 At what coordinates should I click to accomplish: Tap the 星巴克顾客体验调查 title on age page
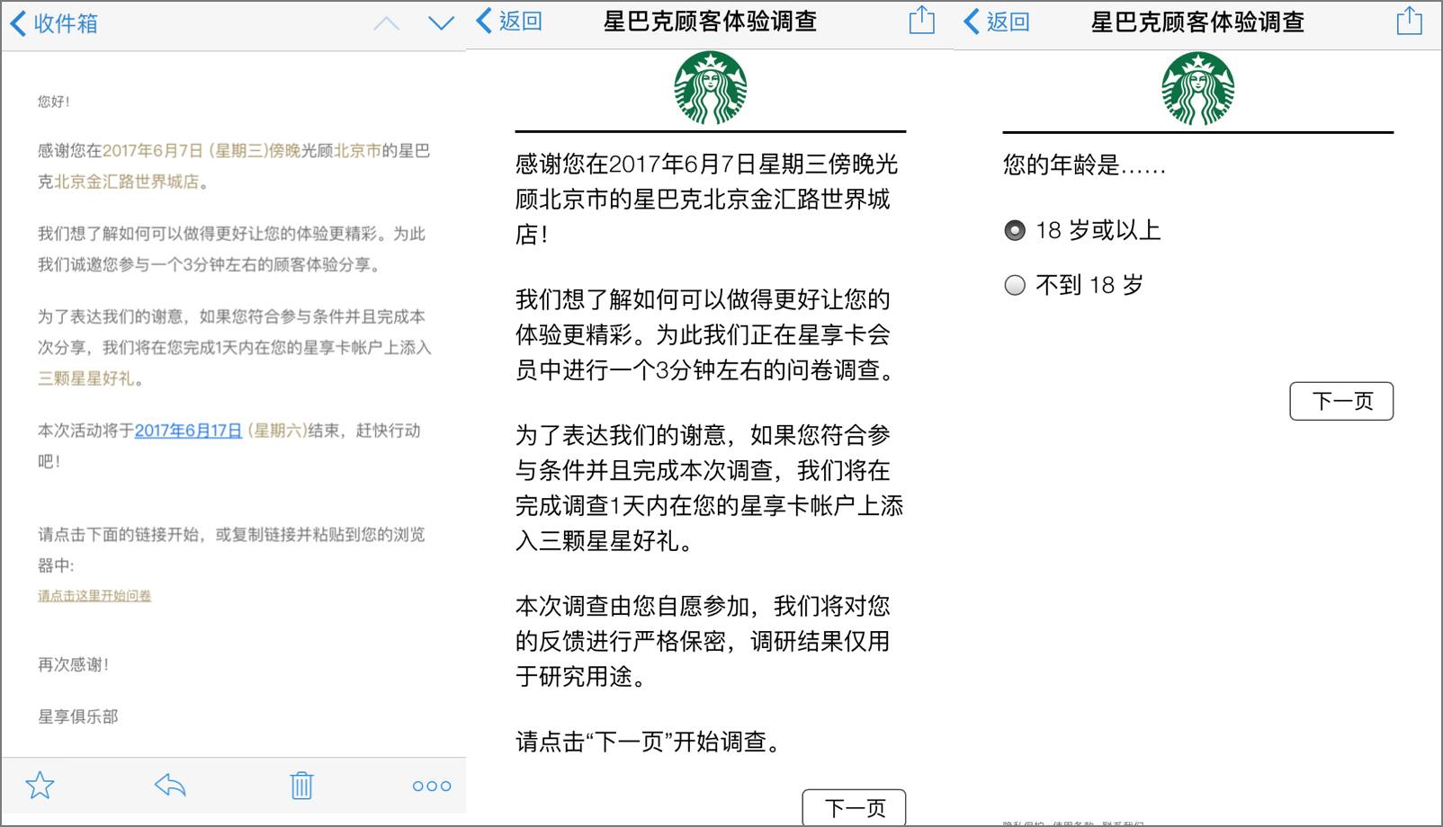[x=1198, y=22]
